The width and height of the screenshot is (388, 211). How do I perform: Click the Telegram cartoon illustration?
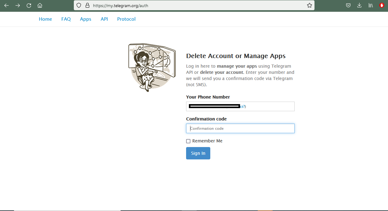152,67
